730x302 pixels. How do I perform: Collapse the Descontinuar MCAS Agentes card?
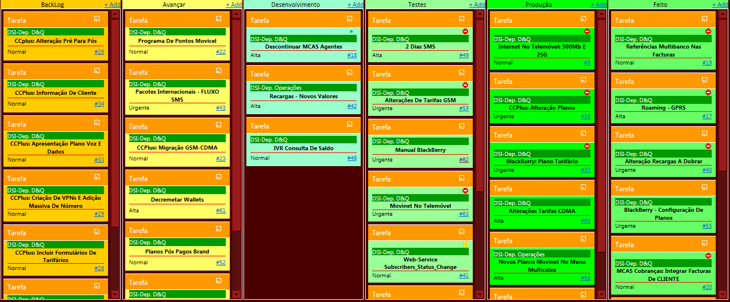point(349,19)
